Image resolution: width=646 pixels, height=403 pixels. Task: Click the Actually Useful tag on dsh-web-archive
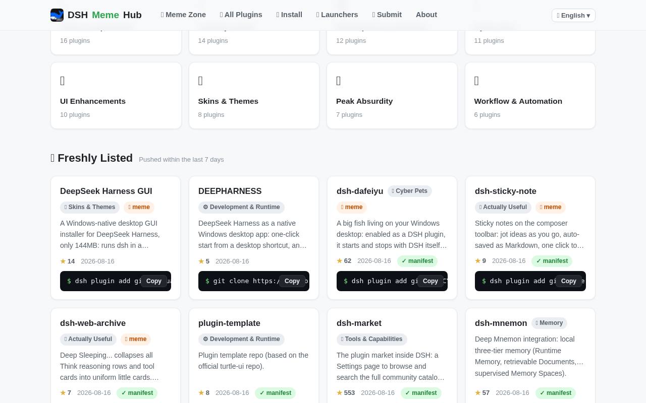coord(88,339)
